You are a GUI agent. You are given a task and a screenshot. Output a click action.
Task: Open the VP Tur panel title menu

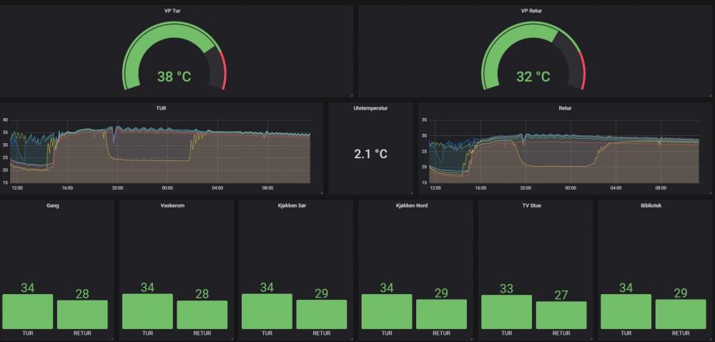point(177,11)
